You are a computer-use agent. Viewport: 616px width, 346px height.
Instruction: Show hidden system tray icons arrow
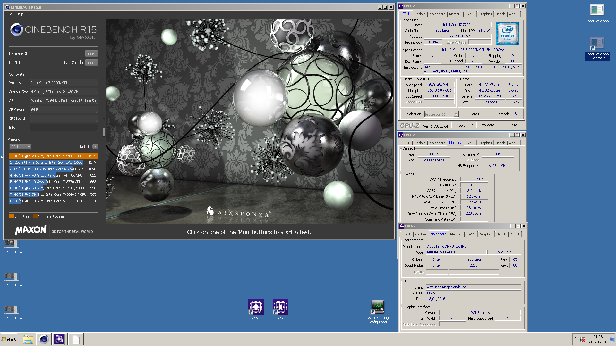click(x=575, y=339)
